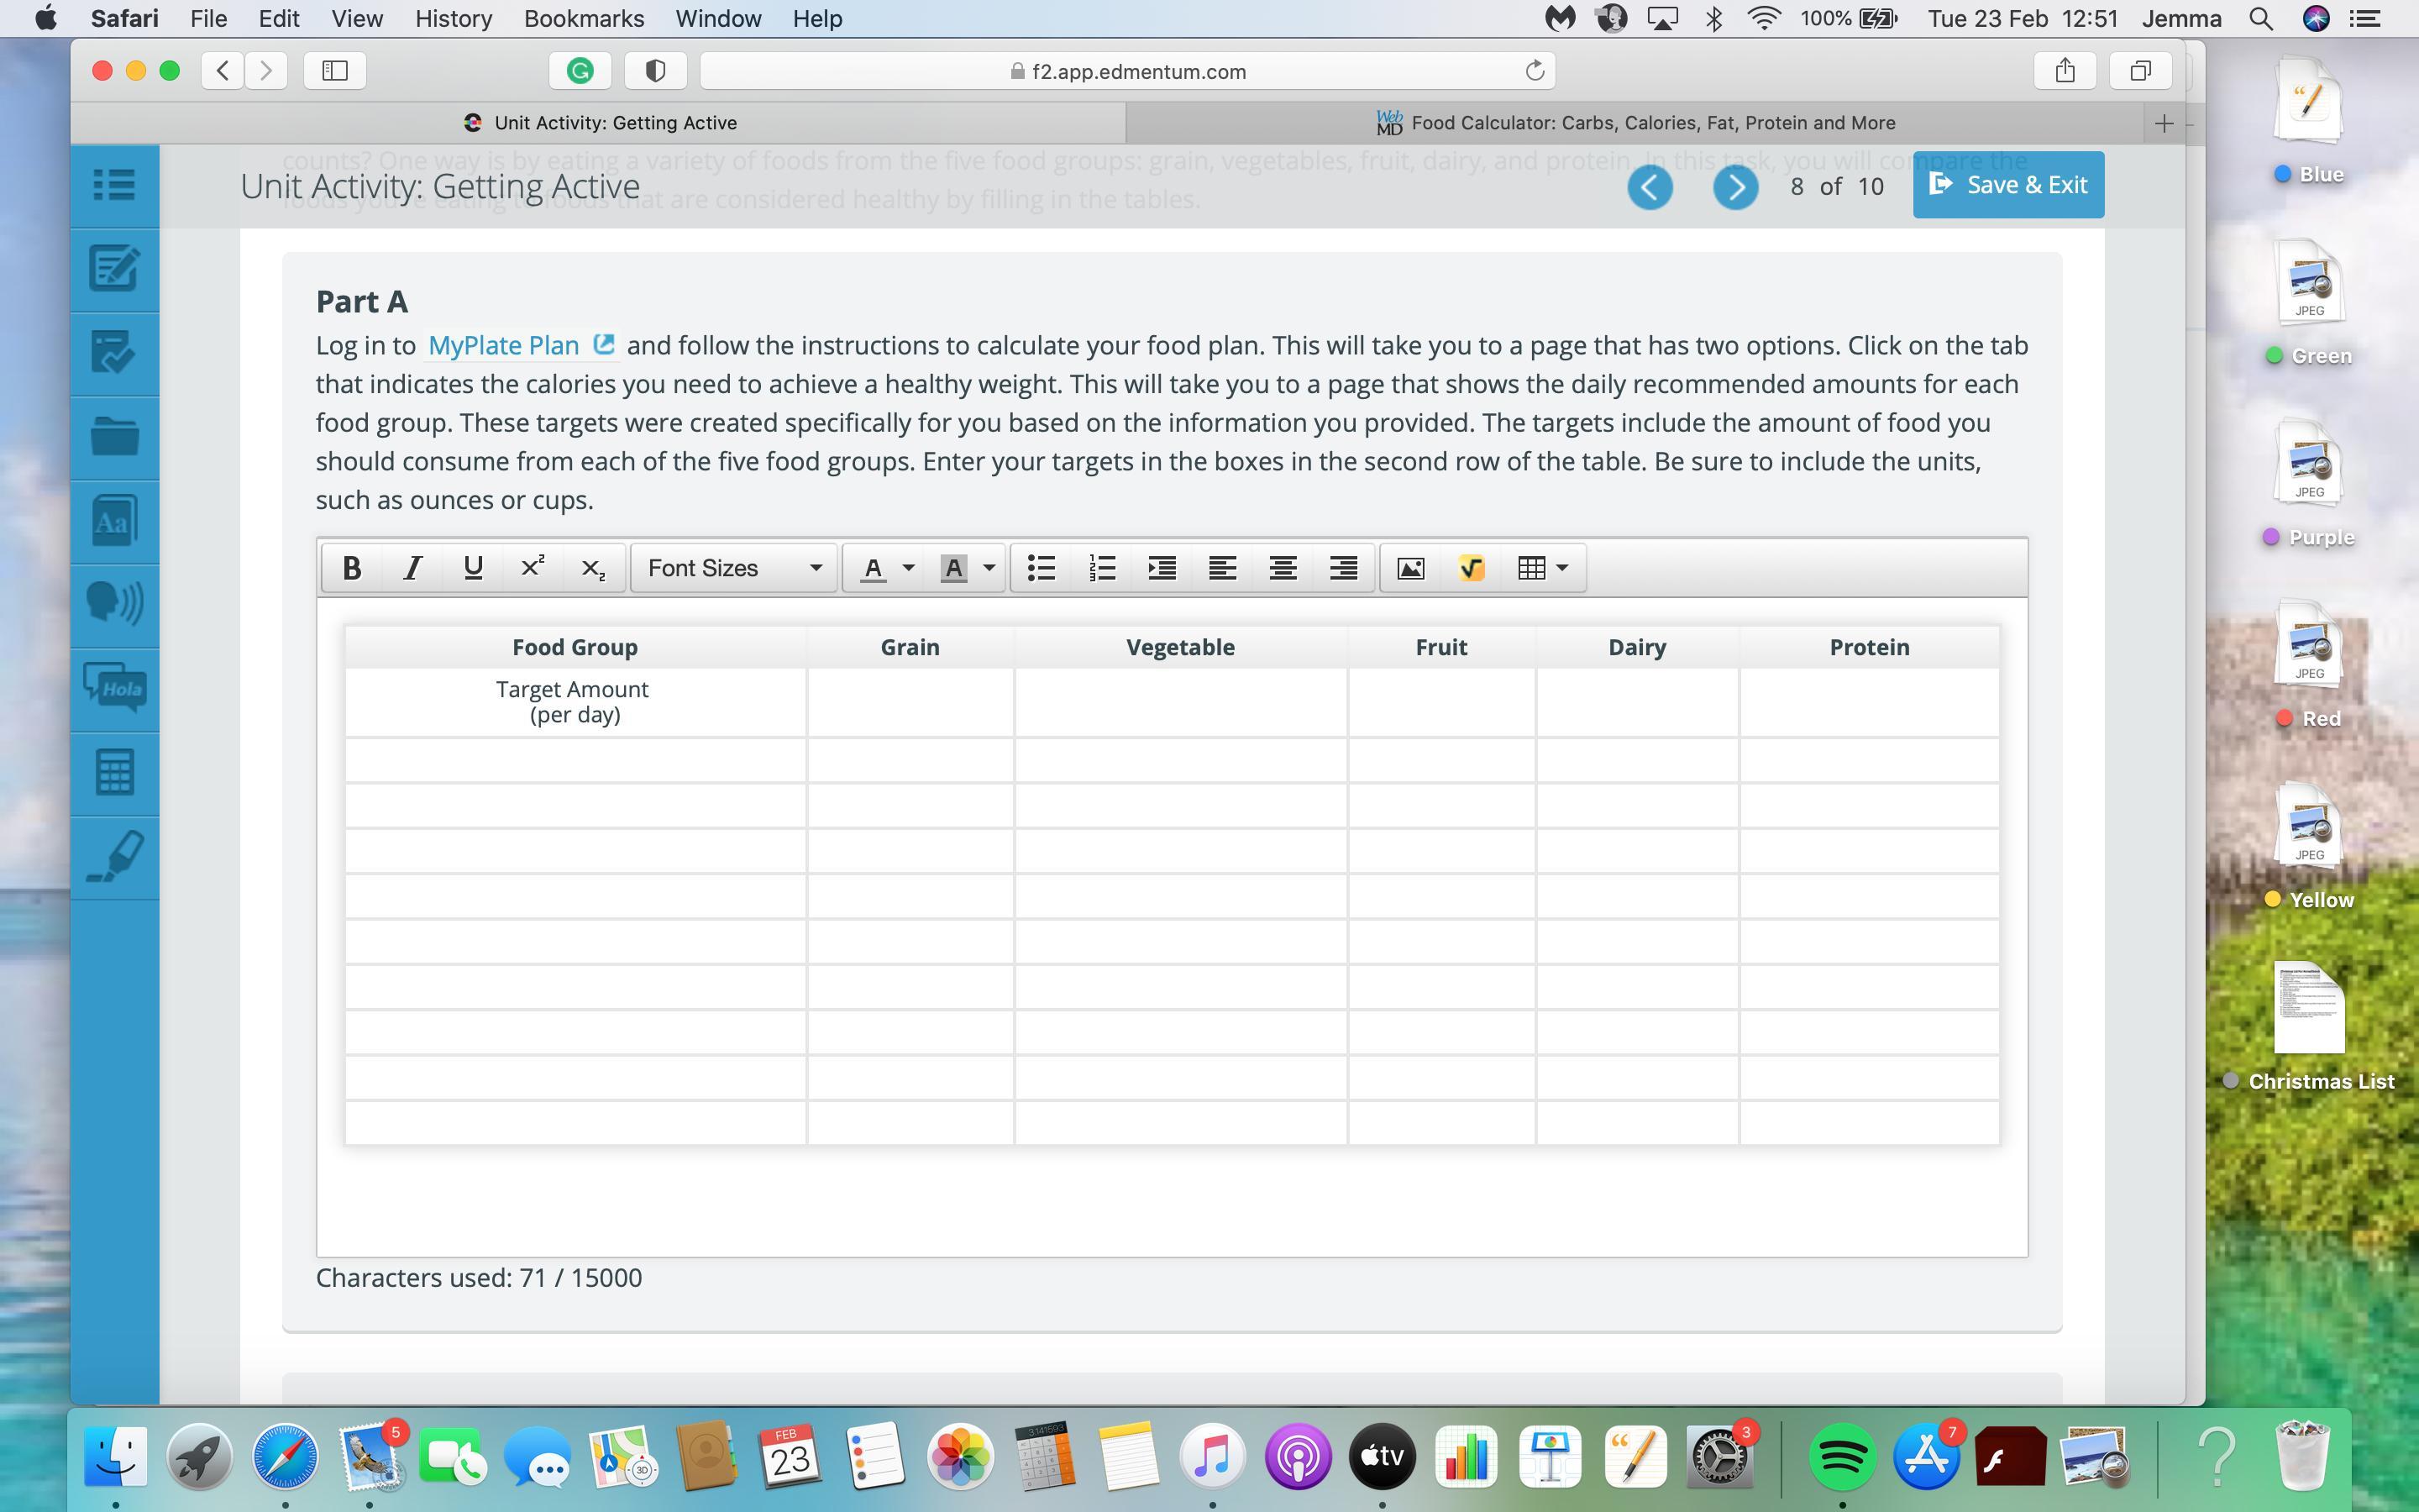The width and height of the screenshot is (2419, 1512).
Task: Click the insert image toolbar icon
Action: tap(1410, 568)
